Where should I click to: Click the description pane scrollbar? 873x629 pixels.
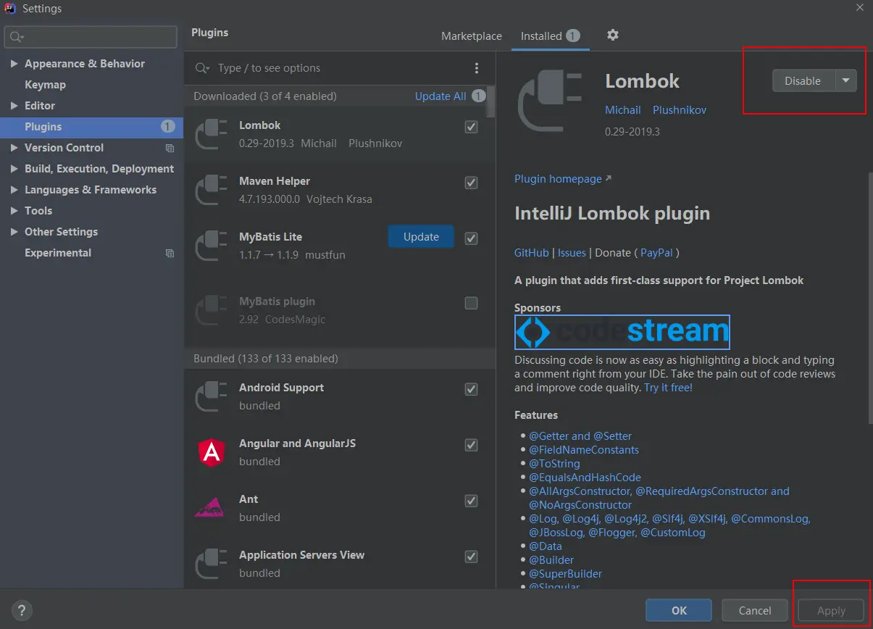[869, 297]
